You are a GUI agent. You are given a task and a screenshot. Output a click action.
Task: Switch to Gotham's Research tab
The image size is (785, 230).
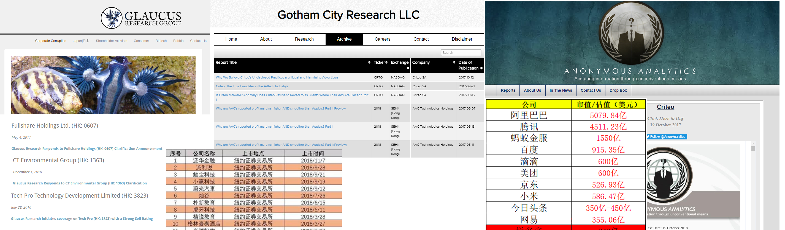coord(304,39)
